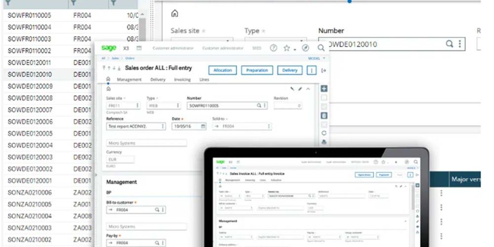Click the print icon in right side panel

(324, 142)
